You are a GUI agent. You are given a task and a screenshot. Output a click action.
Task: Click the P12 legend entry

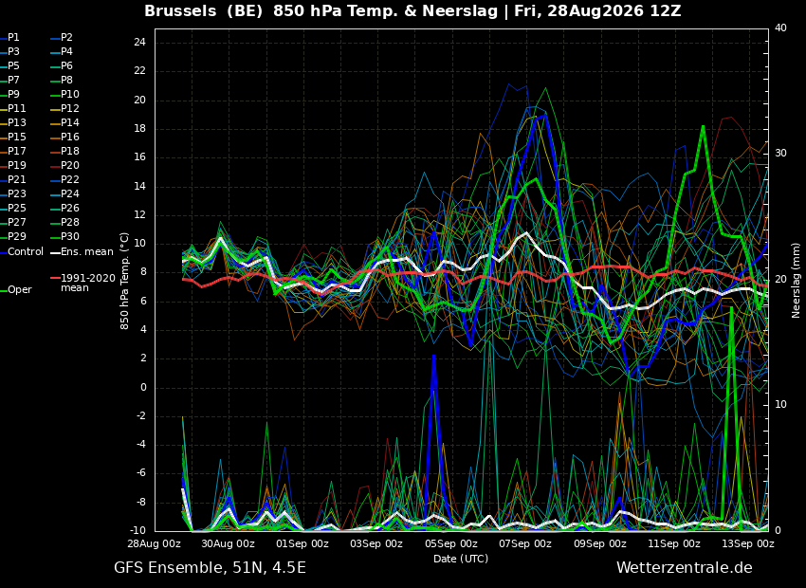click(65, 108)
